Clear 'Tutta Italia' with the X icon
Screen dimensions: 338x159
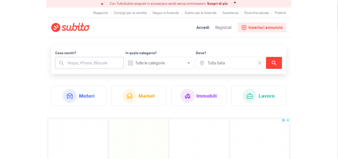tap(260, 63)
